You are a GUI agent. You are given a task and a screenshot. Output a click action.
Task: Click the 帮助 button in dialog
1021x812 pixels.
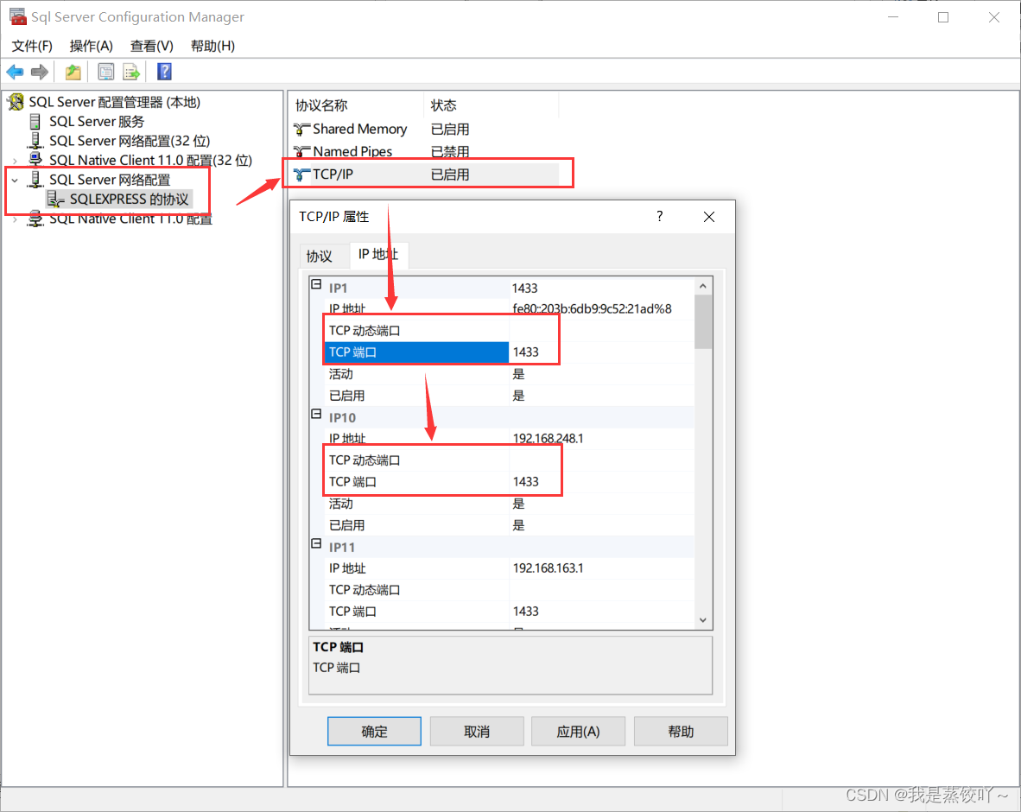(681, 732)
